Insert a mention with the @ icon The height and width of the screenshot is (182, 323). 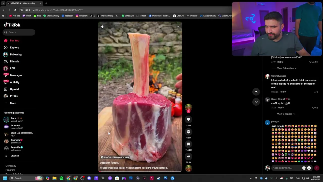(304, 168)
